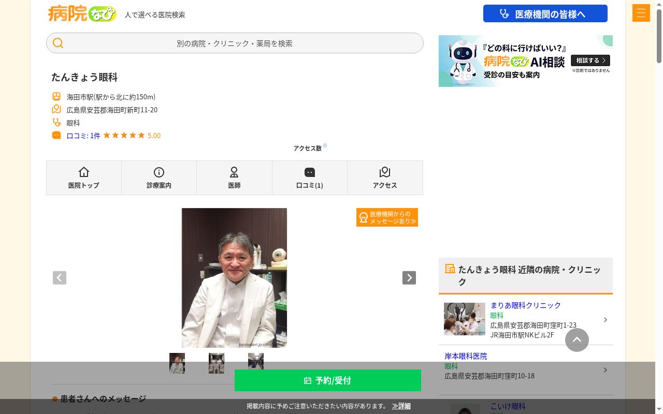Open the こいけ眼科 link
The height and width of the screenshot is (414, 663).
(x=508, y=406)
